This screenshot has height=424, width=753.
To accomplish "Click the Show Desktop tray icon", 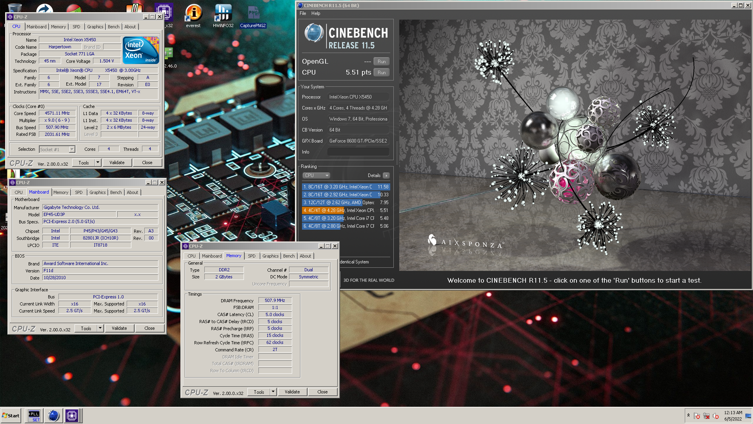I will point(748,415).
